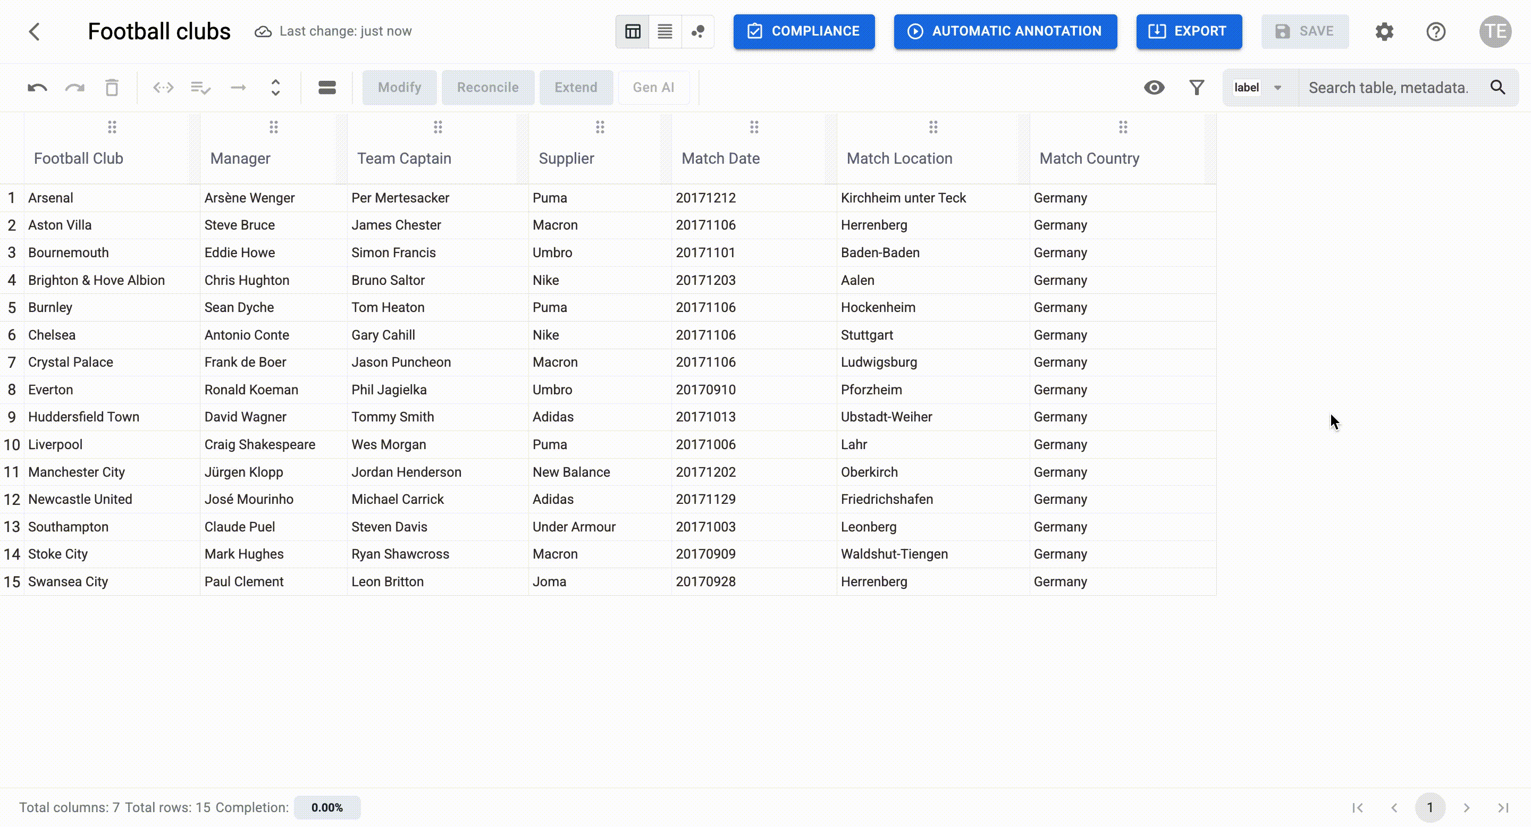Click the cloud sync status icon
1531x827 pixels.
pos(263,31)
